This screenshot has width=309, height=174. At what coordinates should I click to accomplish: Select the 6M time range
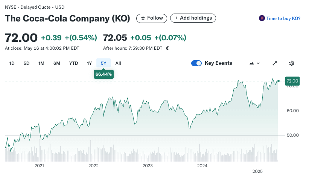click(x=57, y=63)
